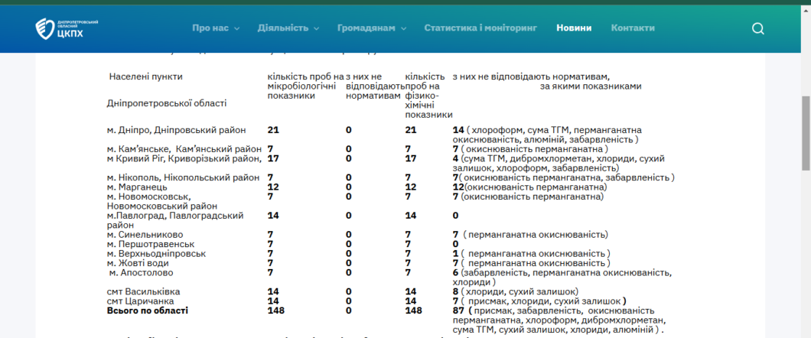Screen dimensions: 811x338
Task: Select the м. Синельниково row label
Action: (145, 235)
